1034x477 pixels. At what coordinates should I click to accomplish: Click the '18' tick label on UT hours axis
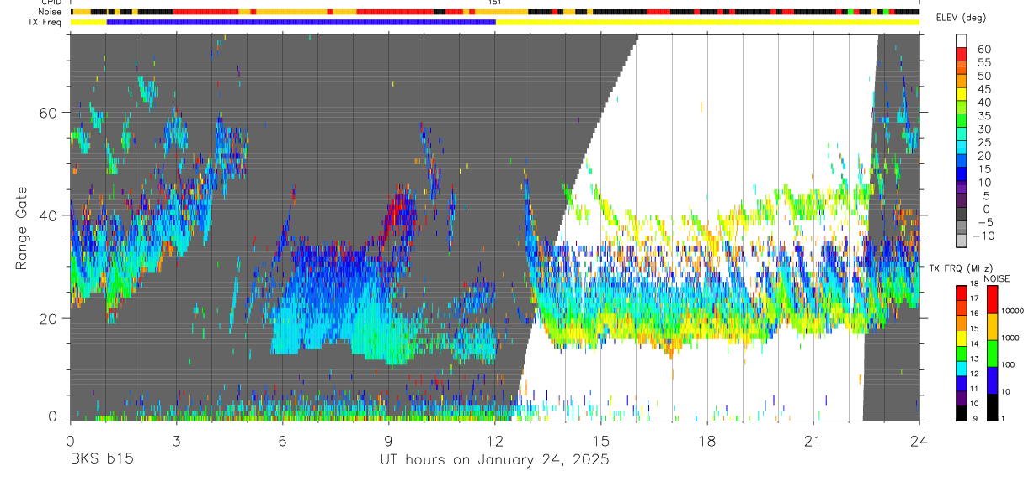[x=707, y=441]
